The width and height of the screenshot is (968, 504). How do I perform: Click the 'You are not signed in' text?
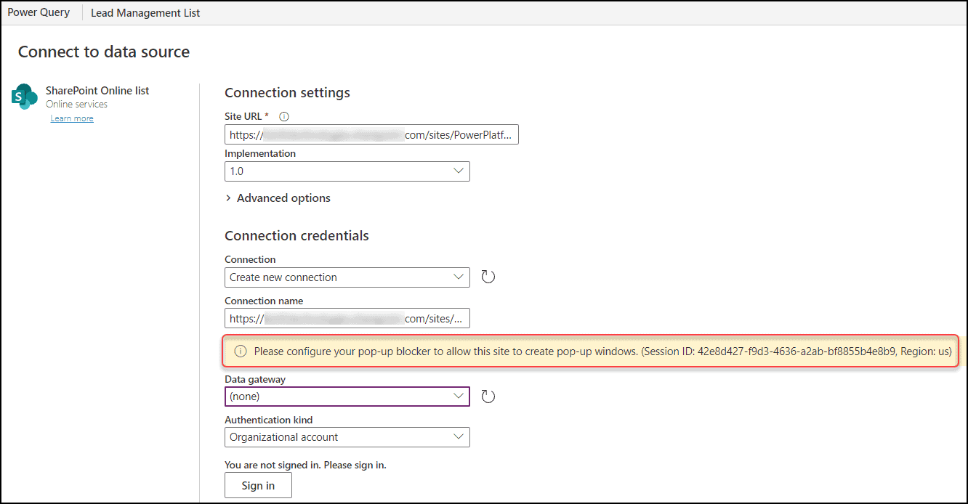tap(305, 465)
